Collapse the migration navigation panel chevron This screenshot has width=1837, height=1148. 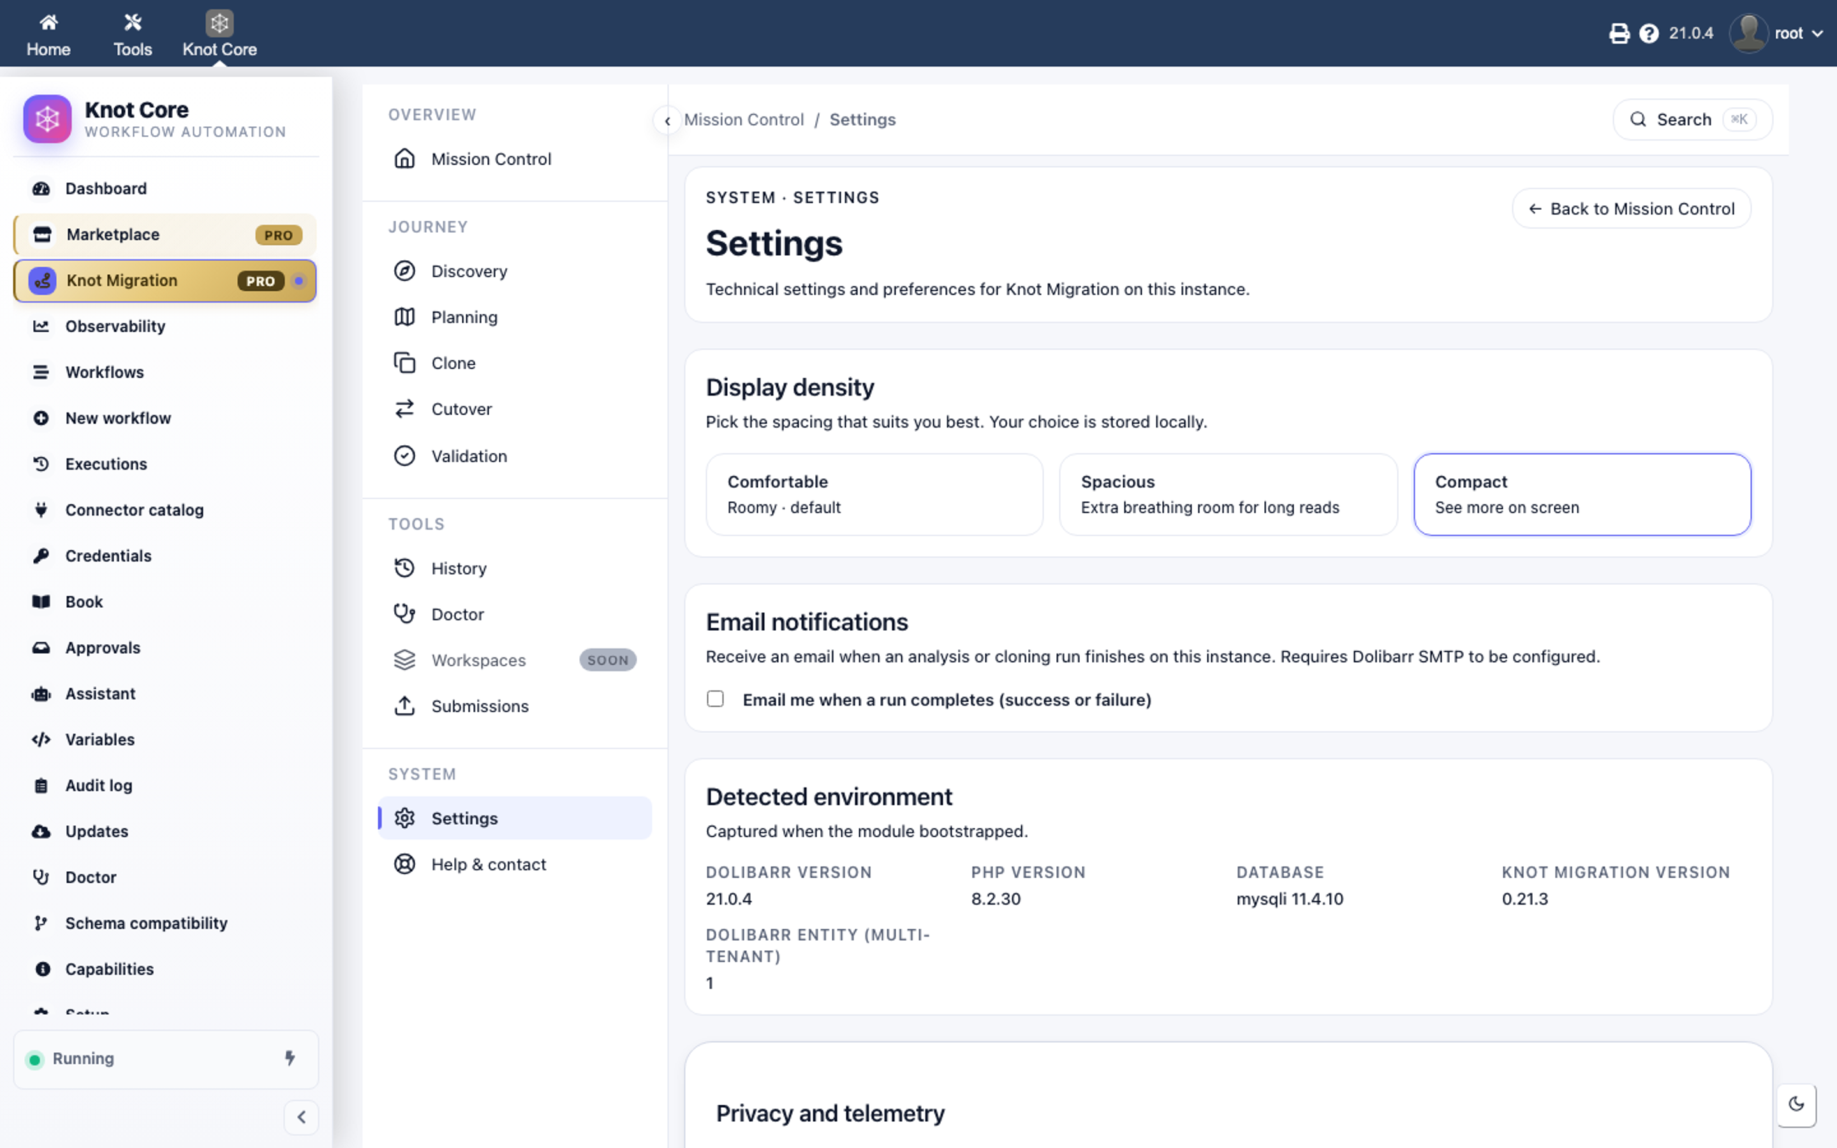click(x=667, y=120)
